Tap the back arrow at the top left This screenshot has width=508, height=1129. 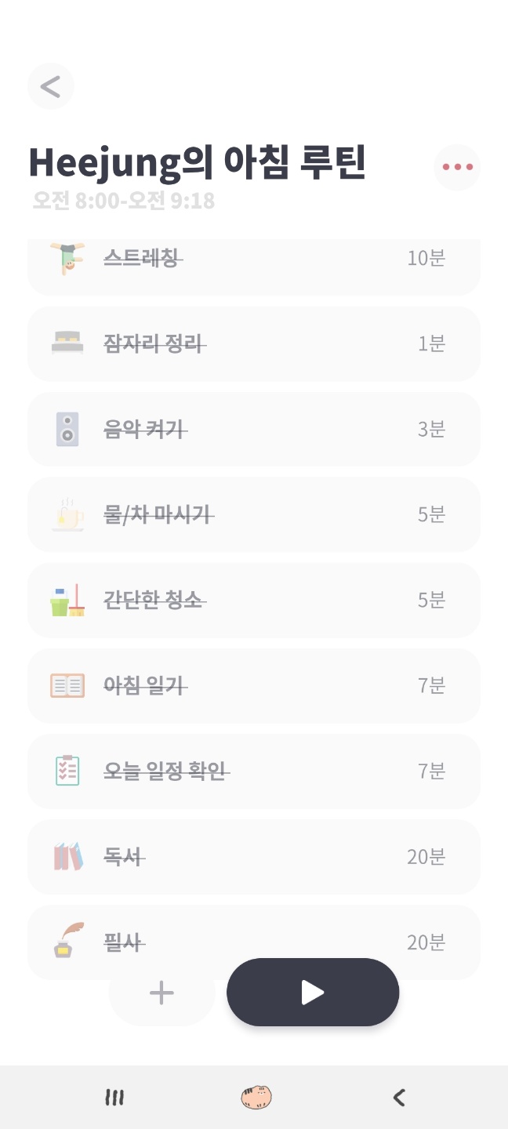pyautogui.click(x=50, y=86)
